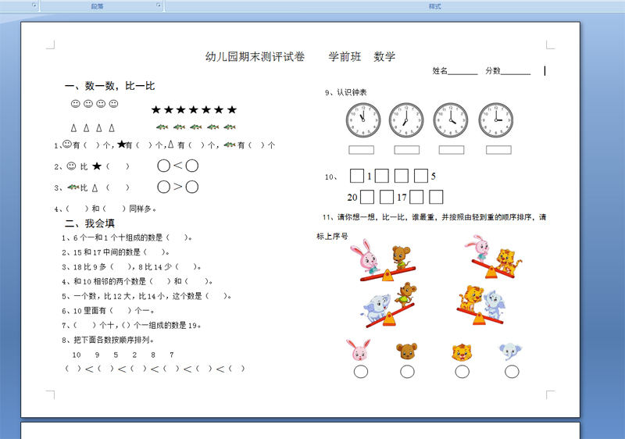Click the empty box just before 5
The height and width of the screenshot is (439, 625).
(421, 176)
